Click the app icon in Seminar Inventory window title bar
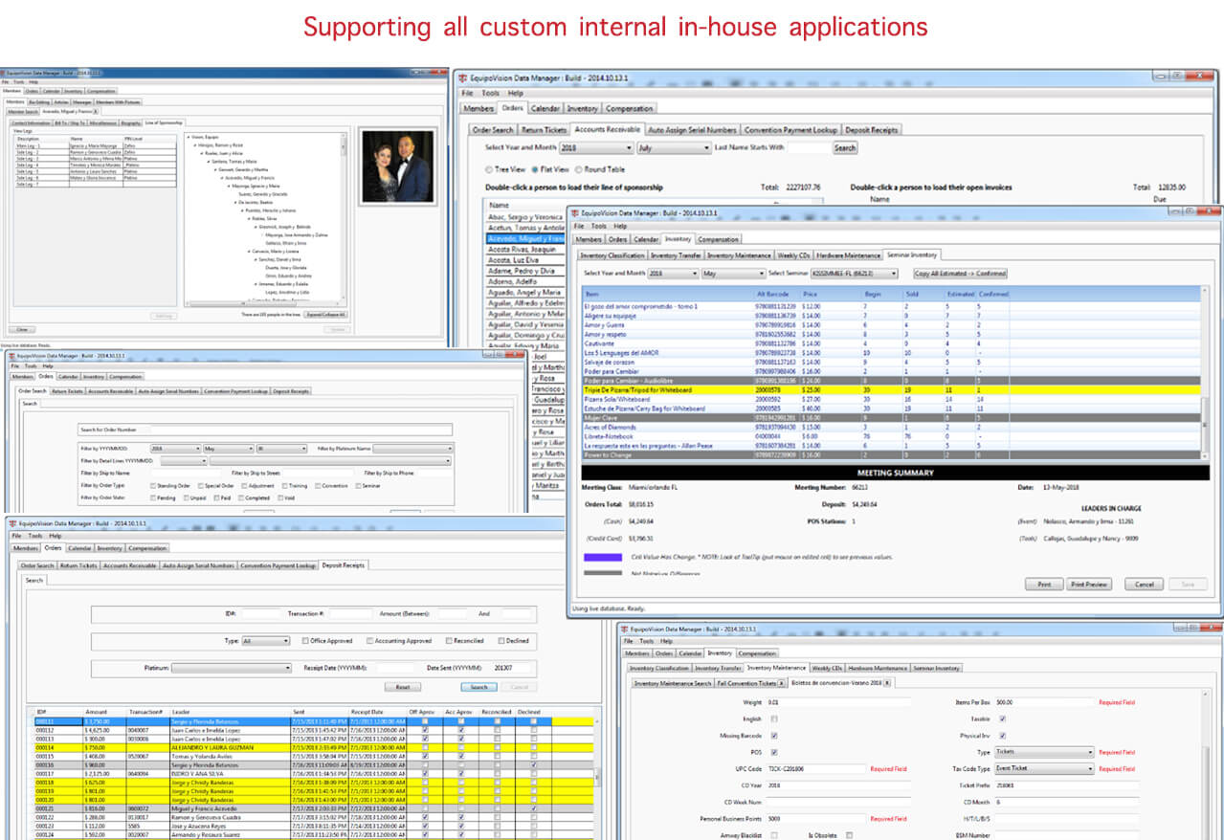This screenshot has width=1224, height=840. [x=577, y=212]
